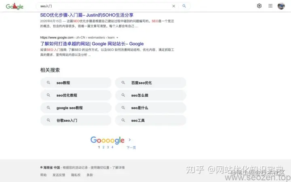291x182 pixels.
Task: Go to results page 3
Action: pos(108,147)
